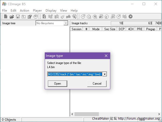Click the New image blank page icon
162x122 pixels.
pyautogui.click(x=6, y=17)
